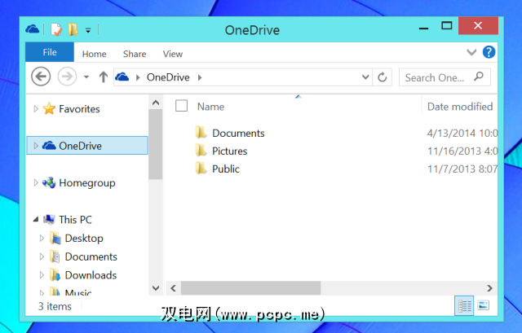Close the OneDrive window

point(478,25)
